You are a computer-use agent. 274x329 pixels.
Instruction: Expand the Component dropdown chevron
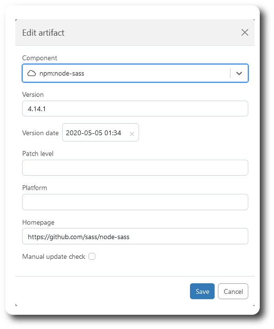click(x=239, y=73)
